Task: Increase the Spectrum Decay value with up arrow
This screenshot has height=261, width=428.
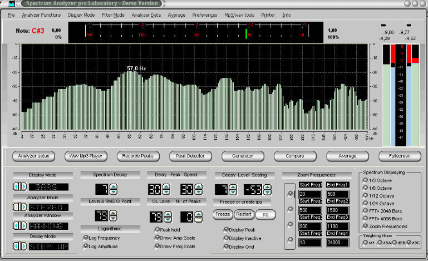Action: [114, 186]
